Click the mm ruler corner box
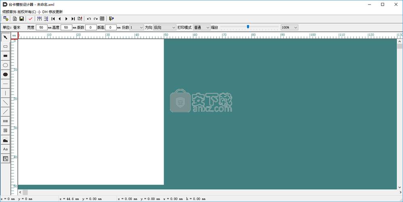The image size is (403, 202). pos(14,36)
